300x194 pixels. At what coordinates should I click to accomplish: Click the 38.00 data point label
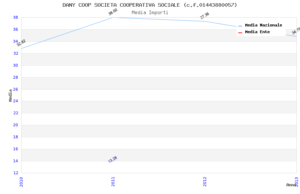113,12
